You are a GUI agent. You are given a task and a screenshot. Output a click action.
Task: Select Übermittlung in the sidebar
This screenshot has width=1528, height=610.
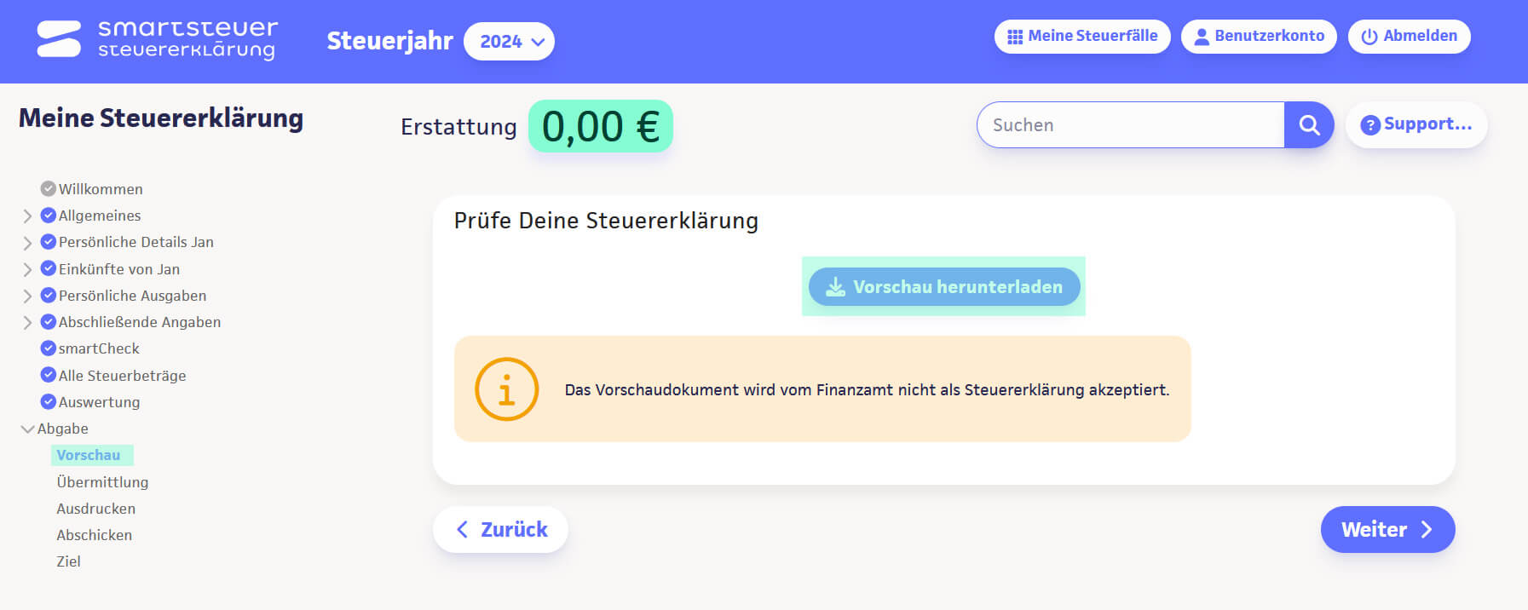[x=102, y=482]
